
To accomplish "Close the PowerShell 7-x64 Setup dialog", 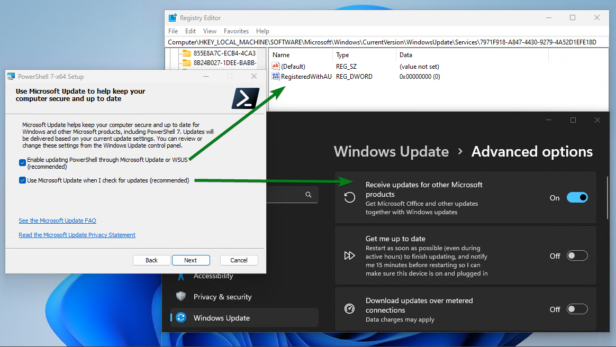I will [254, 76].
